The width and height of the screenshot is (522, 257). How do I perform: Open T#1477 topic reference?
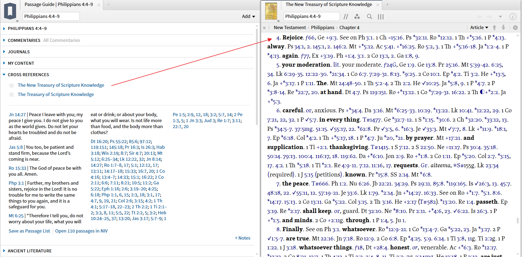coord(372,120)
